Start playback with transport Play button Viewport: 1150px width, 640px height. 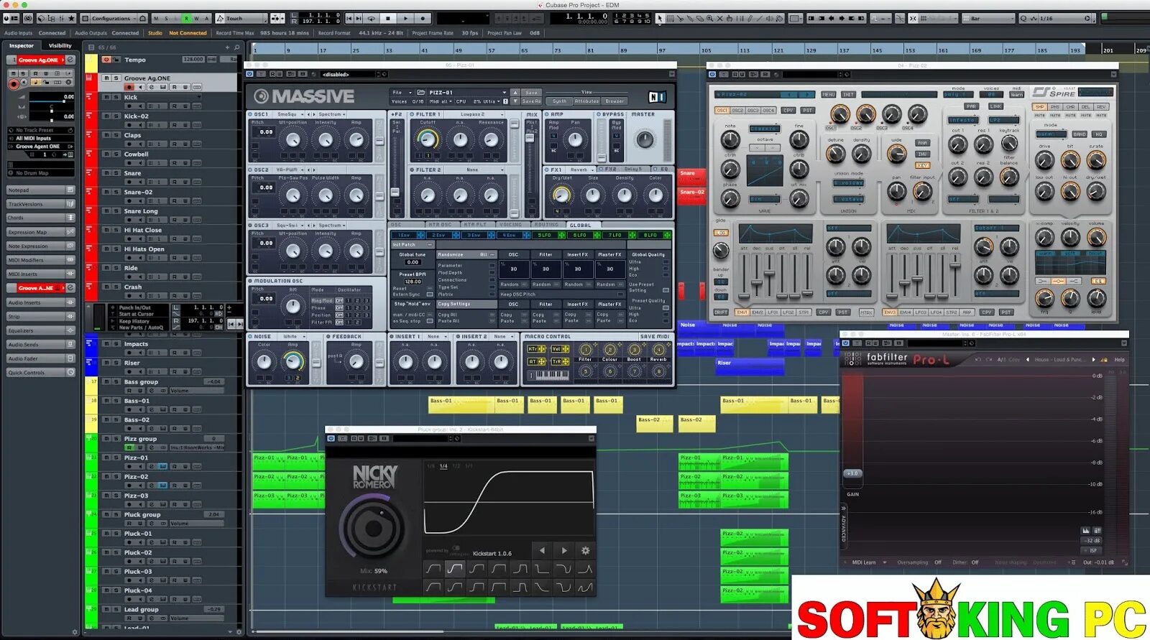tap(405, 18)
